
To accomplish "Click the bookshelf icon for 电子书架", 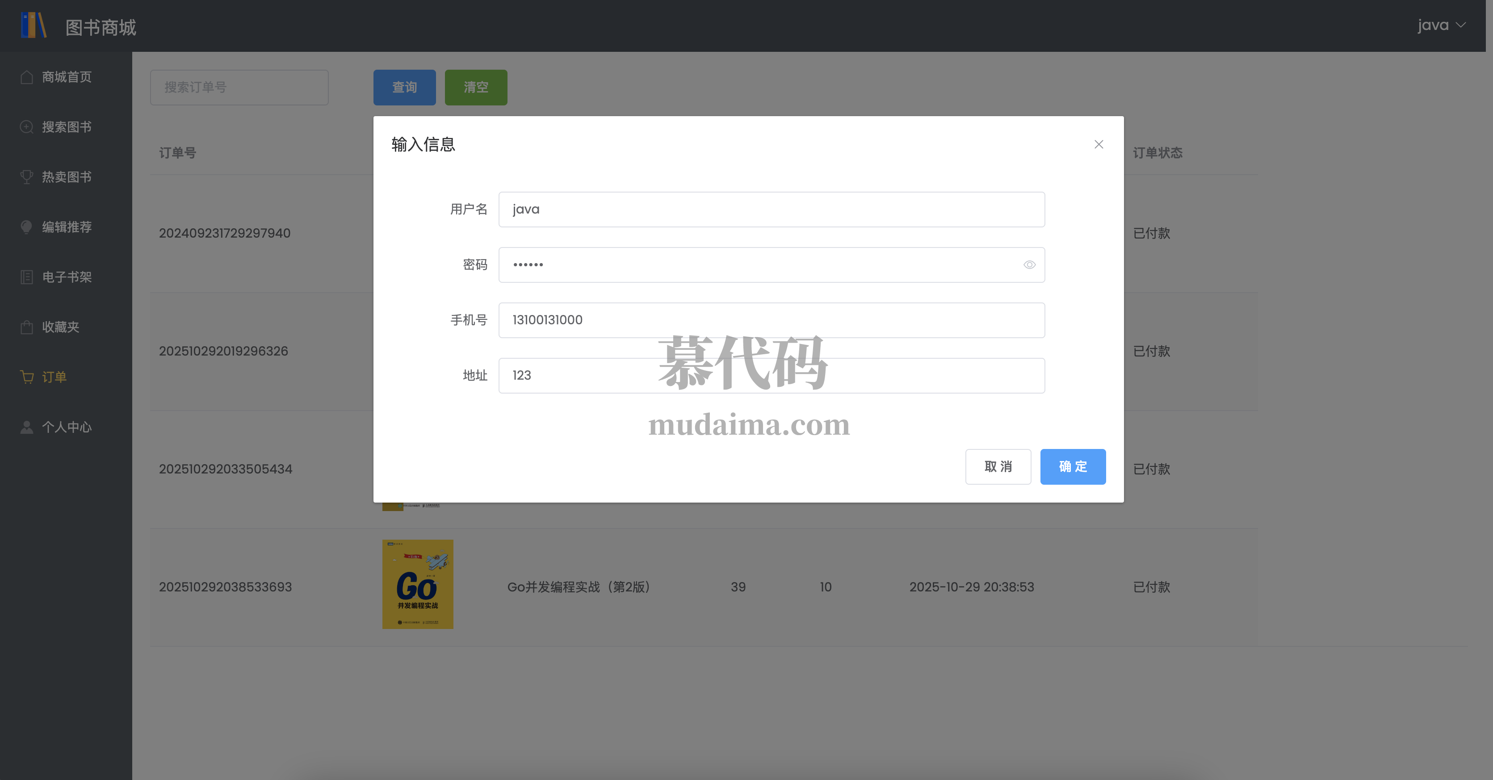I will [x=27, y=277].
